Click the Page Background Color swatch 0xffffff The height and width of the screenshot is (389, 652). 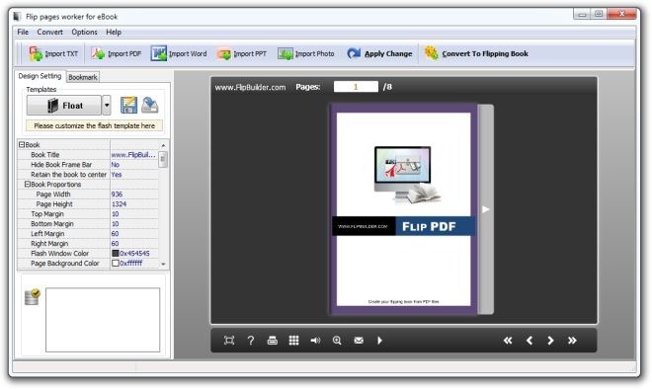tap(116, 263)
